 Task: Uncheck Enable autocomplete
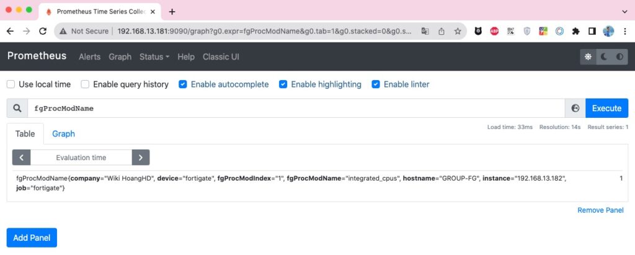[183, 84]
